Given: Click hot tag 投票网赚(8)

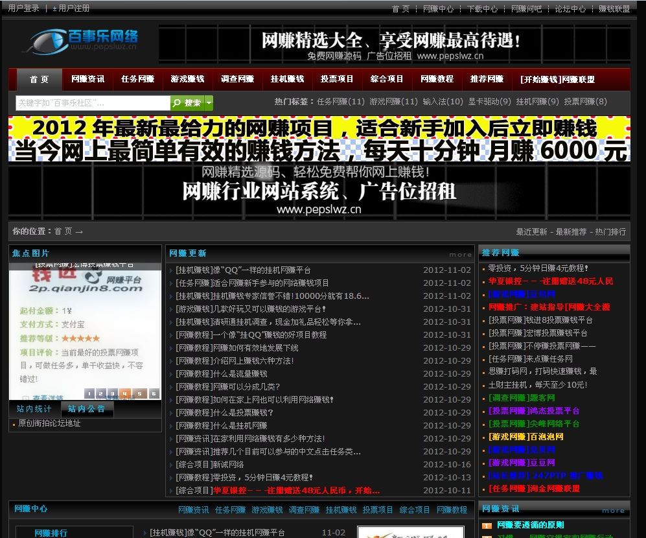Looking at the screenshot, I should tap(586, 101).
